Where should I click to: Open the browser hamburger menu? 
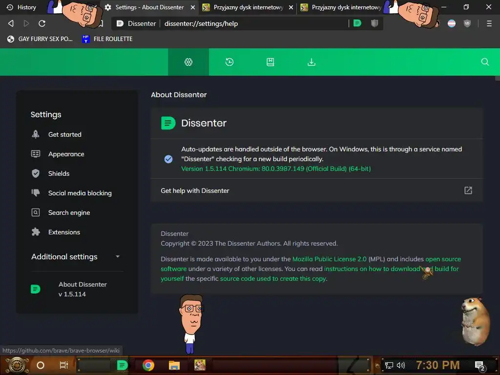pos(489,23)
